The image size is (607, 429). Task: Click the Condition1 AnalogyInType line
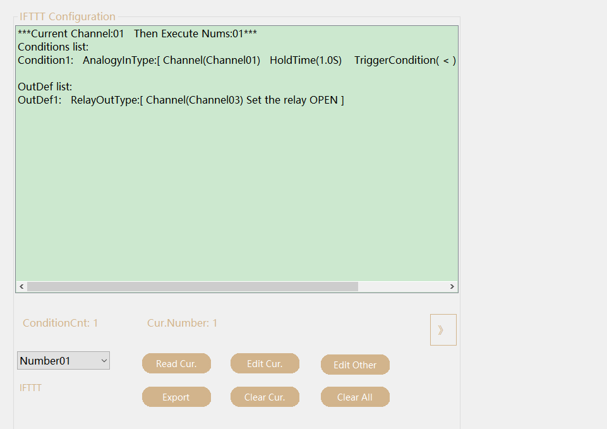tap(236, 61)
